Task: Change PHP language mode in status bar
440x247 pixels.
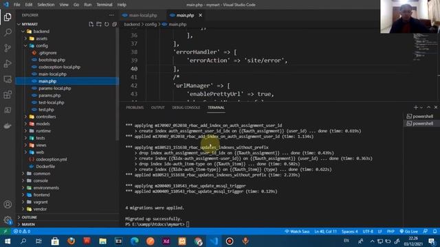Action: point(390,231)
